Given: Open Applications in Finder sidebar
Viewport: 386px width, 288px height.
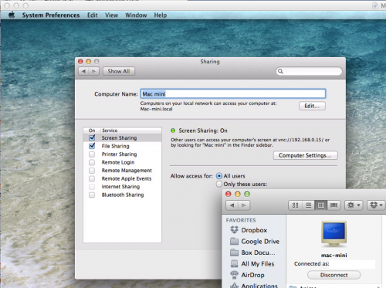Looking at the screenshot, I should (253, 285).
